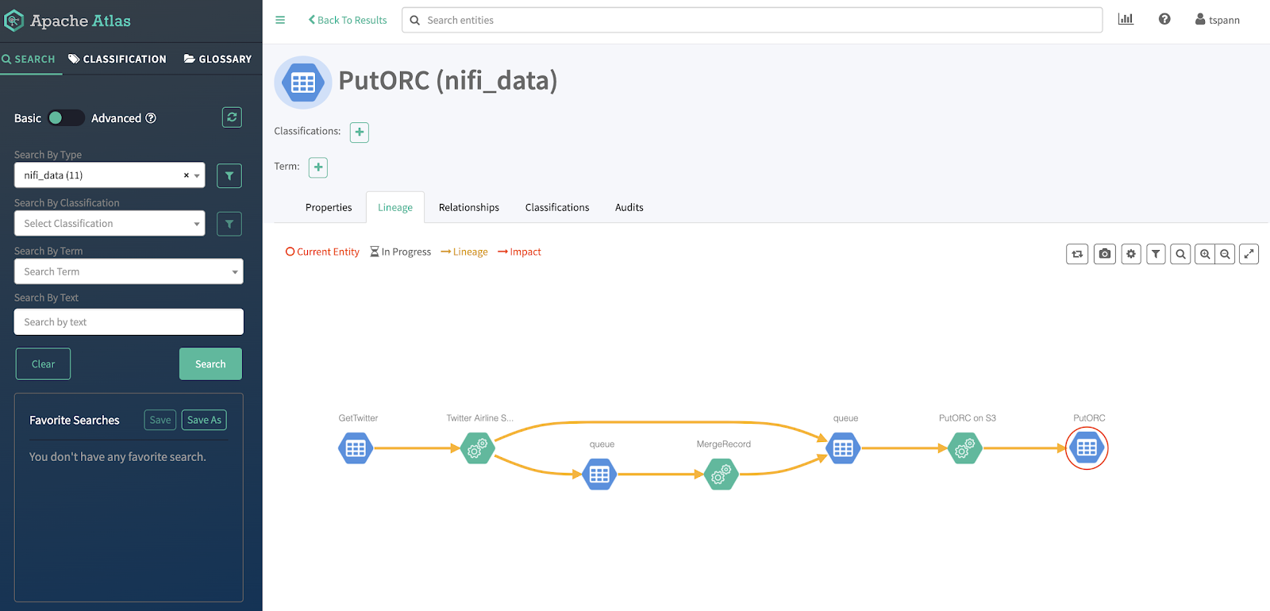Click the Advanced search help icon
Image resolution: width=1270 pixels, height=611 pixels.
[151, 118]
